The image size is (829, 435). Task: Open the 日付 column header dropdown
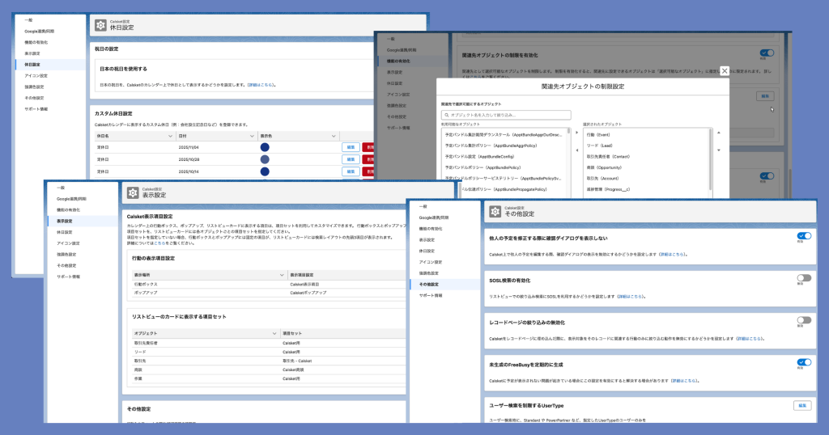(x=252, y=136)
